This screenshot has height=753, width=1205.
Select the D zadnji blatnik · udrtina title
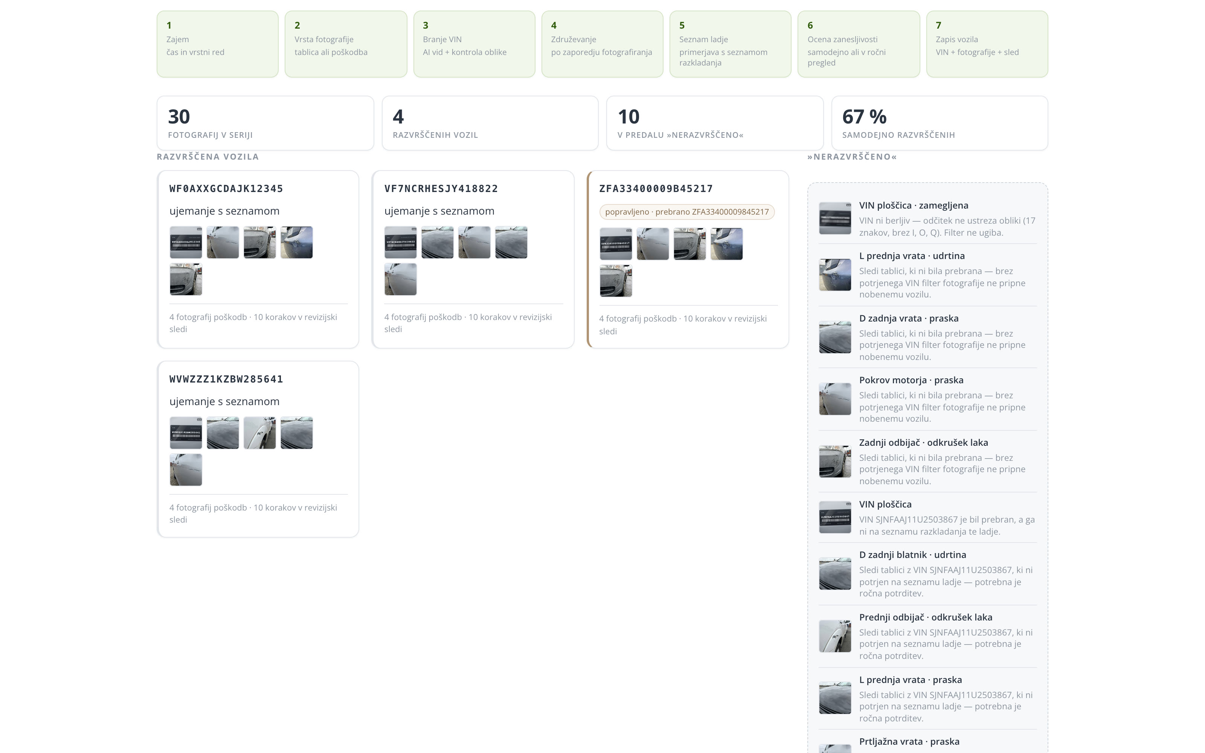click(913, 555)
